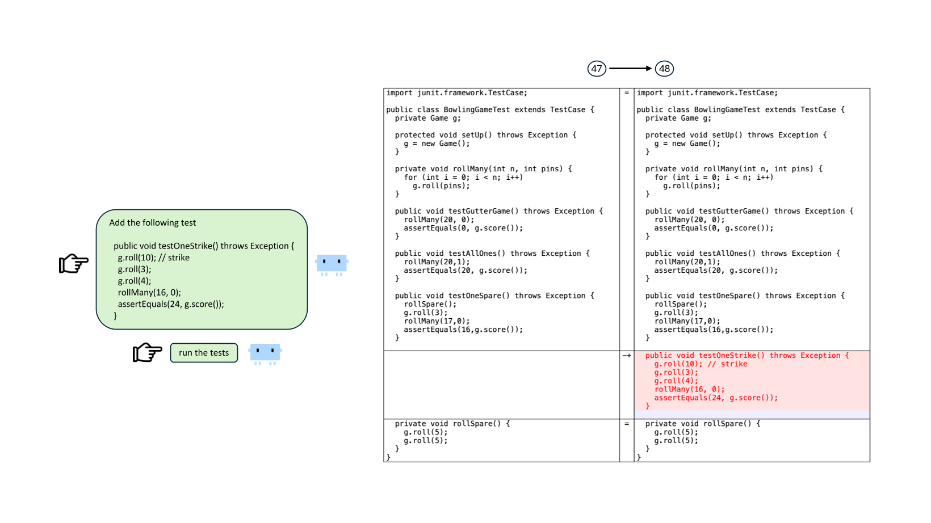Click the red assertEquals(24, g.score()) line

pos(716,398)
